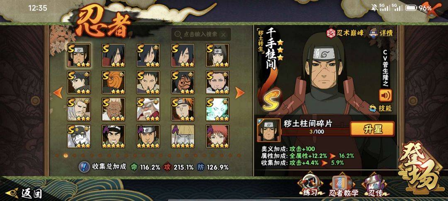
Task: Select the orange spiral mask ninja thumbnail
Action: [x=113, y=82]
